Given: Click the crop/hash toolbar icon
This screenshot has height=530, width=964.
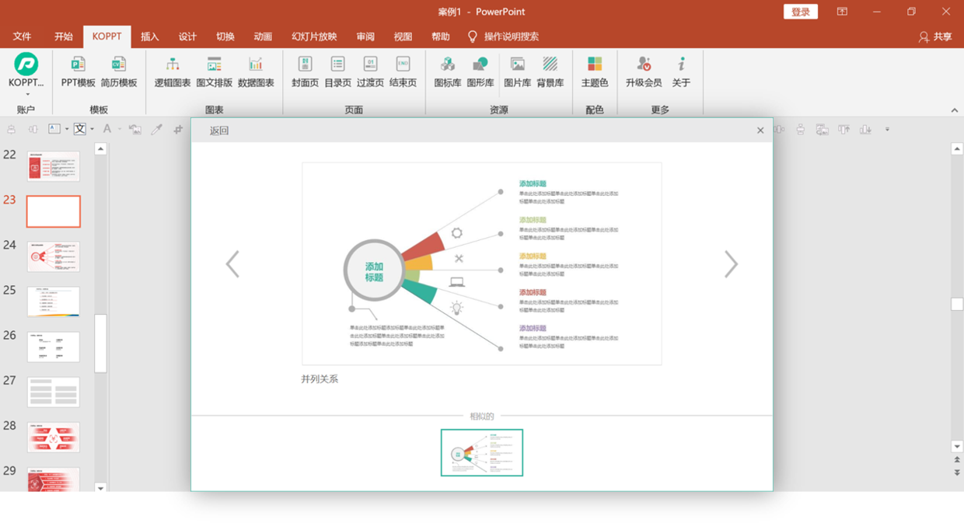Looking at the screenshot, I should click(178, 130).
